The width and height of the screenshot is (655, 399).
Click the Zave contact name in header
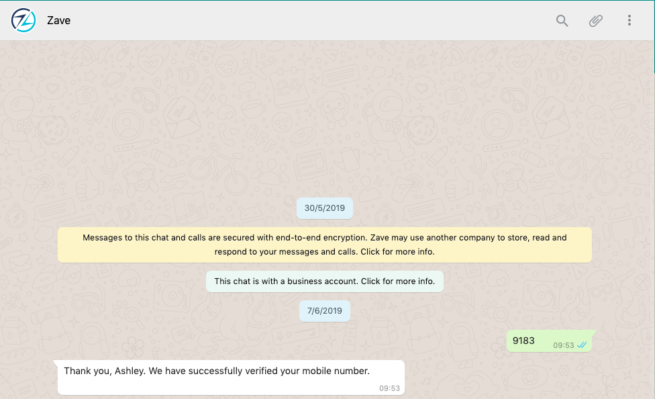pyautogui.click(x=58, y=21)
